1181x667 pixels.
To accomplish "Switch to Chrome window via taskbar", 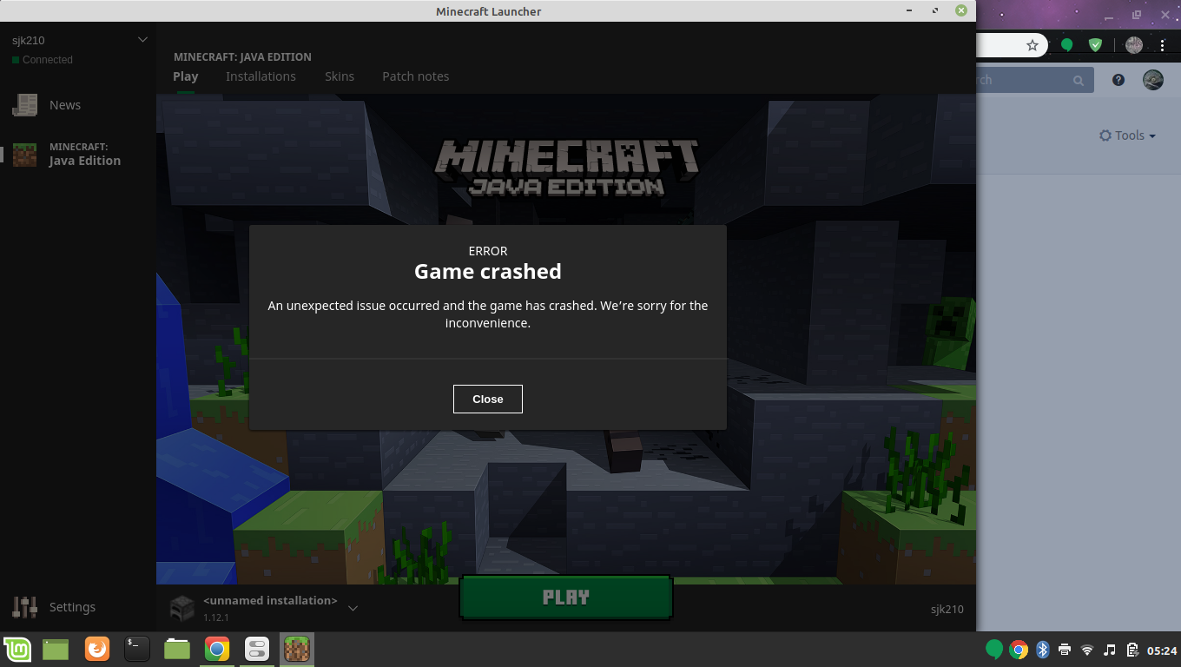I will [217, 650].
